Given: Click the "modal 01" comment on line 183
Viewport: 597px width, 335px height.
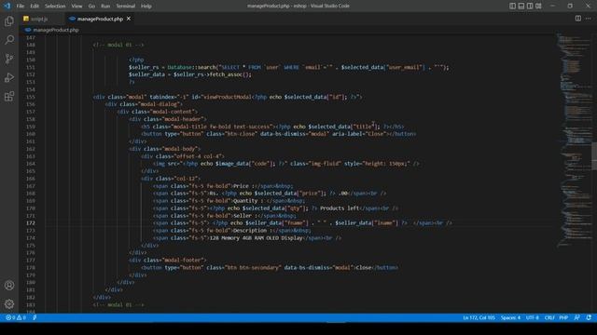Looking at the screenshot, I should pyautogui.click(x=118, y=304).
